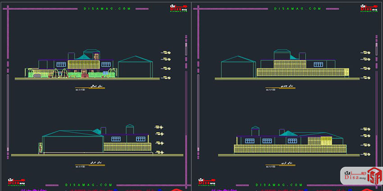Image resolution: width=383 pixels, height=191 pixels.
Task: Click scale text under upper-right elevation
Action: coord(271,90)
